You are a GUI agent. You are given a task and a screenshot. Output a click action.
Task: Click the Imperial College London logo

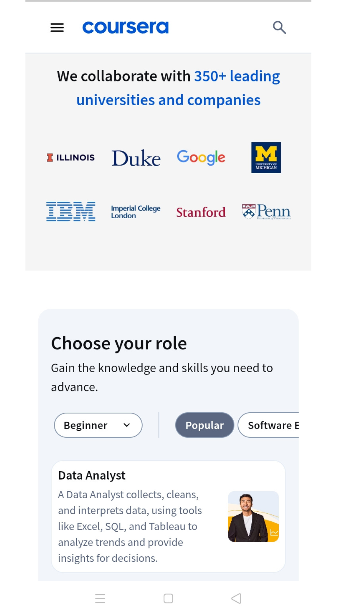pos(136,211)
